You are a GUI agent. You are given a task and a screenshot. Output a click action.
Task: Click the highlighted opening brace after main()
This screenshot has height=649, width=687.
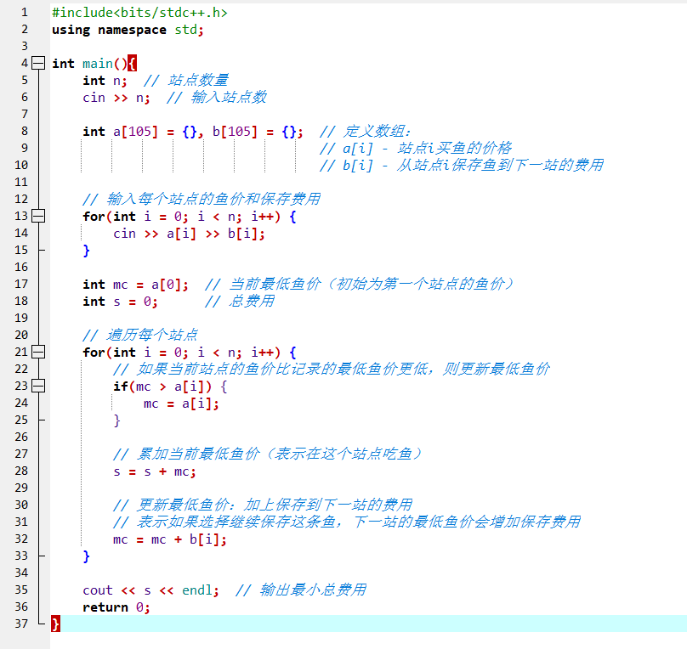133,64
